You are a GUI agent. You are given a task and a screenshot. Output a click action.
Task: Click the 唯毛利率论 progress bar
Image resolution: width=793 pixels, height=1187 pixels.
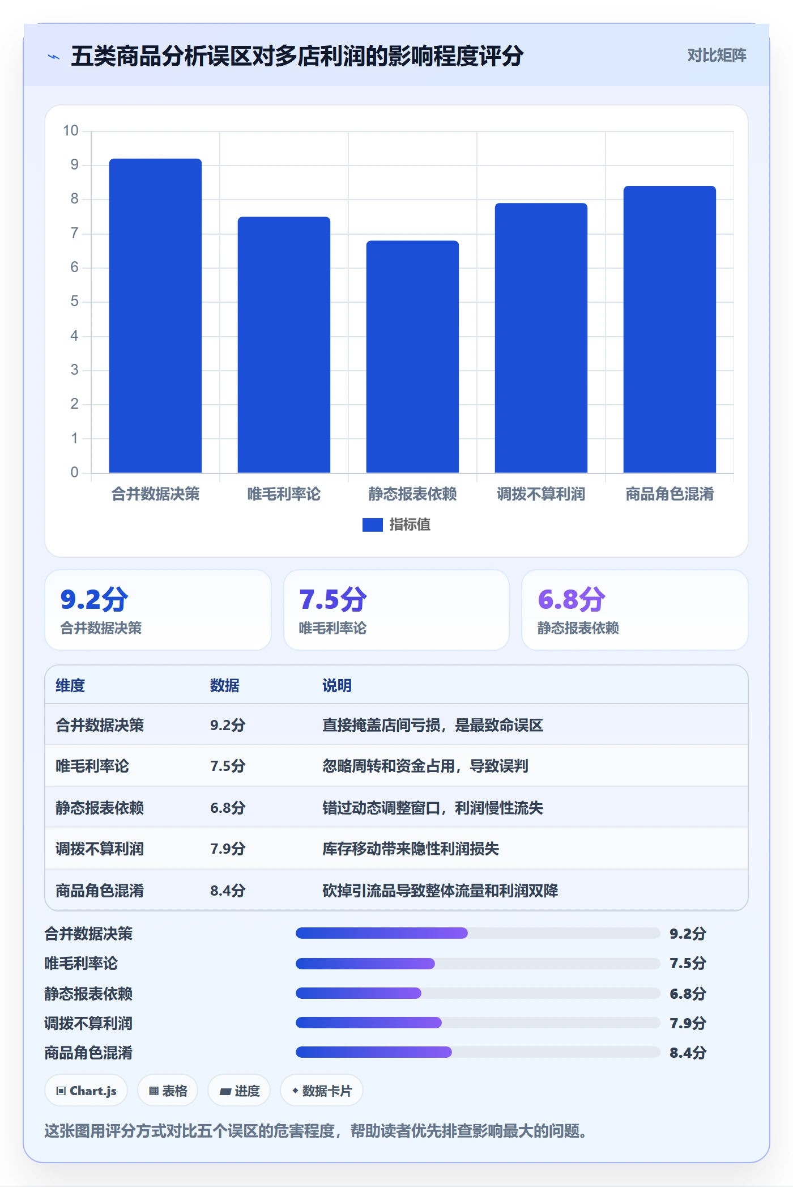pyautogui.click(x=477, y=963)
